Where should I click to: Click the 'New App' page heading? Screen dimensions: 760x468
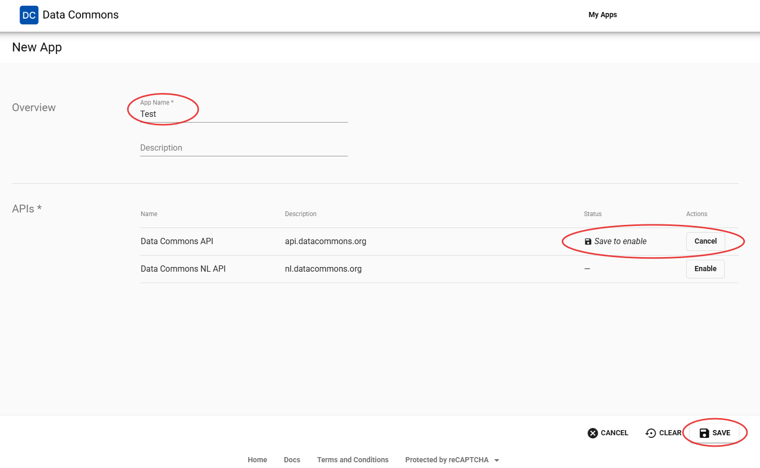pyautogui.click(x=37, y=47)
